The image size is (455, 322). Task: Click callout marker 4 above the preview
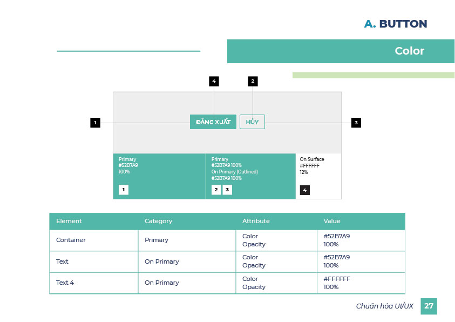(214, 82)
